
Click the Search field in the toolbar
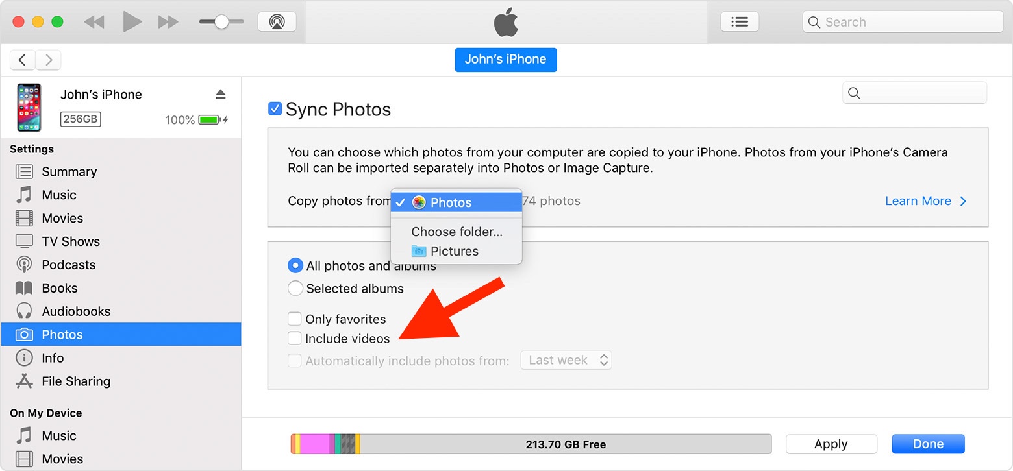(x=902, y=21)
